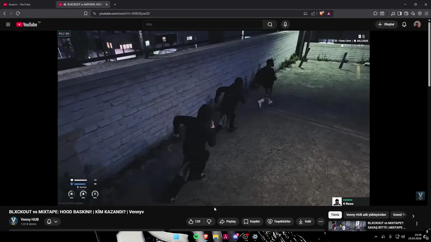
Task: Open a new browser tab
Action: (115, 4)
